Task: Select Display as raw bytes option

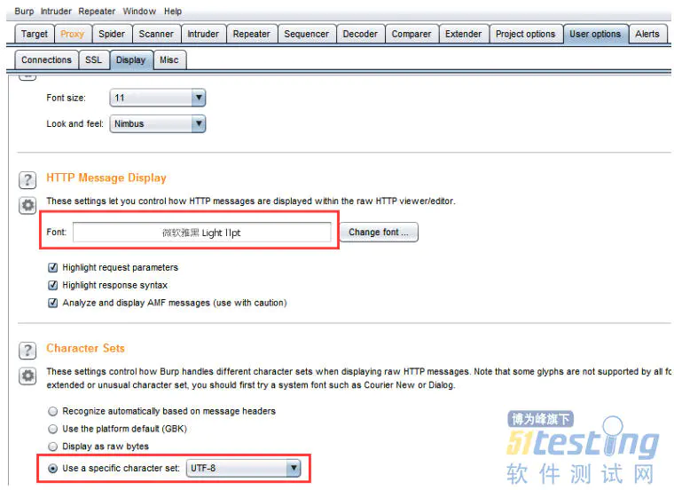Action: (x=53, y=447)
